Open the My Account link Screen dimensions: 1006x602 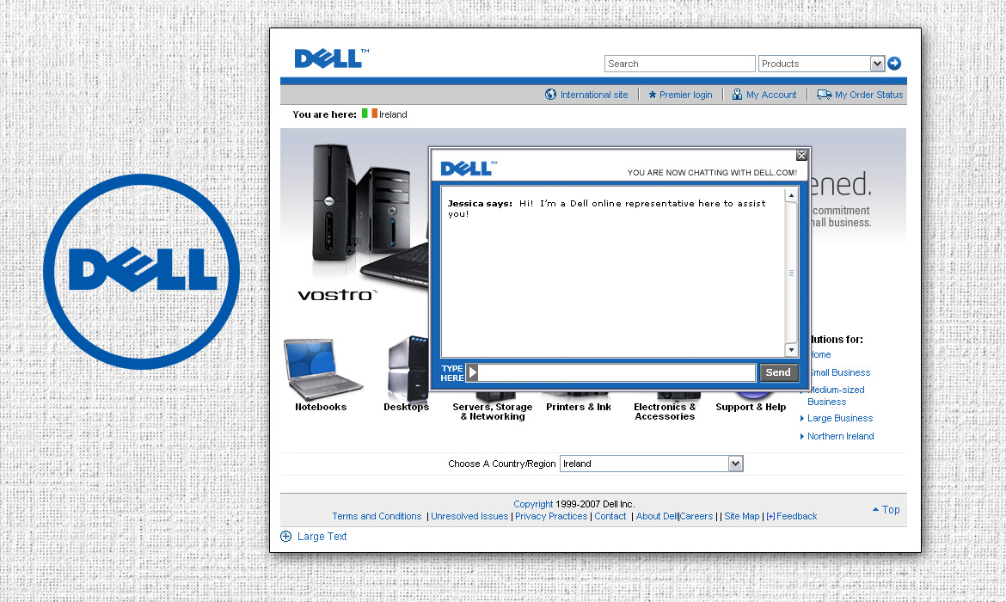771,95
